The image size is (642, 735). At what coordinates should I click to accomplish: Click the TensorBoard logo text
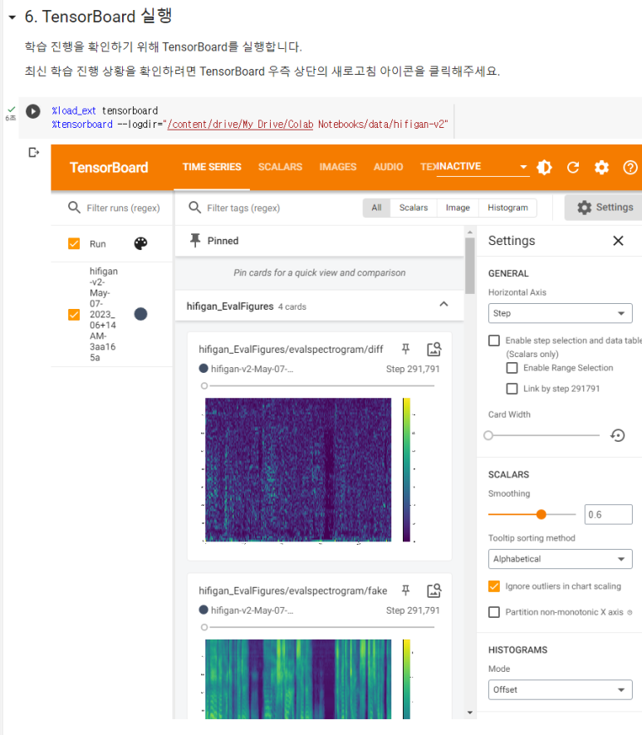tap(109, 167)
